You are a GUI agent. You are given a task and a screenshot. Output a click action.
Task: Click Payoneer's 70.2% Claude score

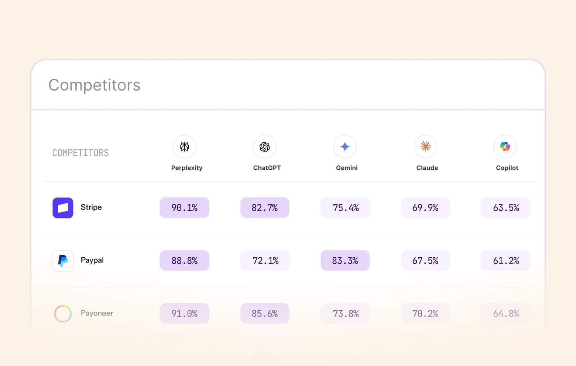point(425,314)
